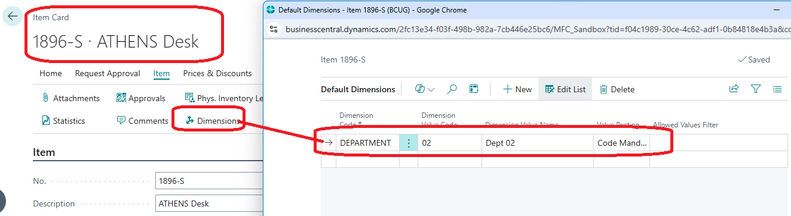Click the Item 1896-S page caption

click(343, 60)
